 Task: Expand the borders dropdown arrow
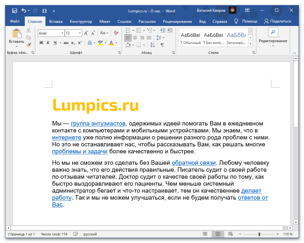(x=144, y=45)
